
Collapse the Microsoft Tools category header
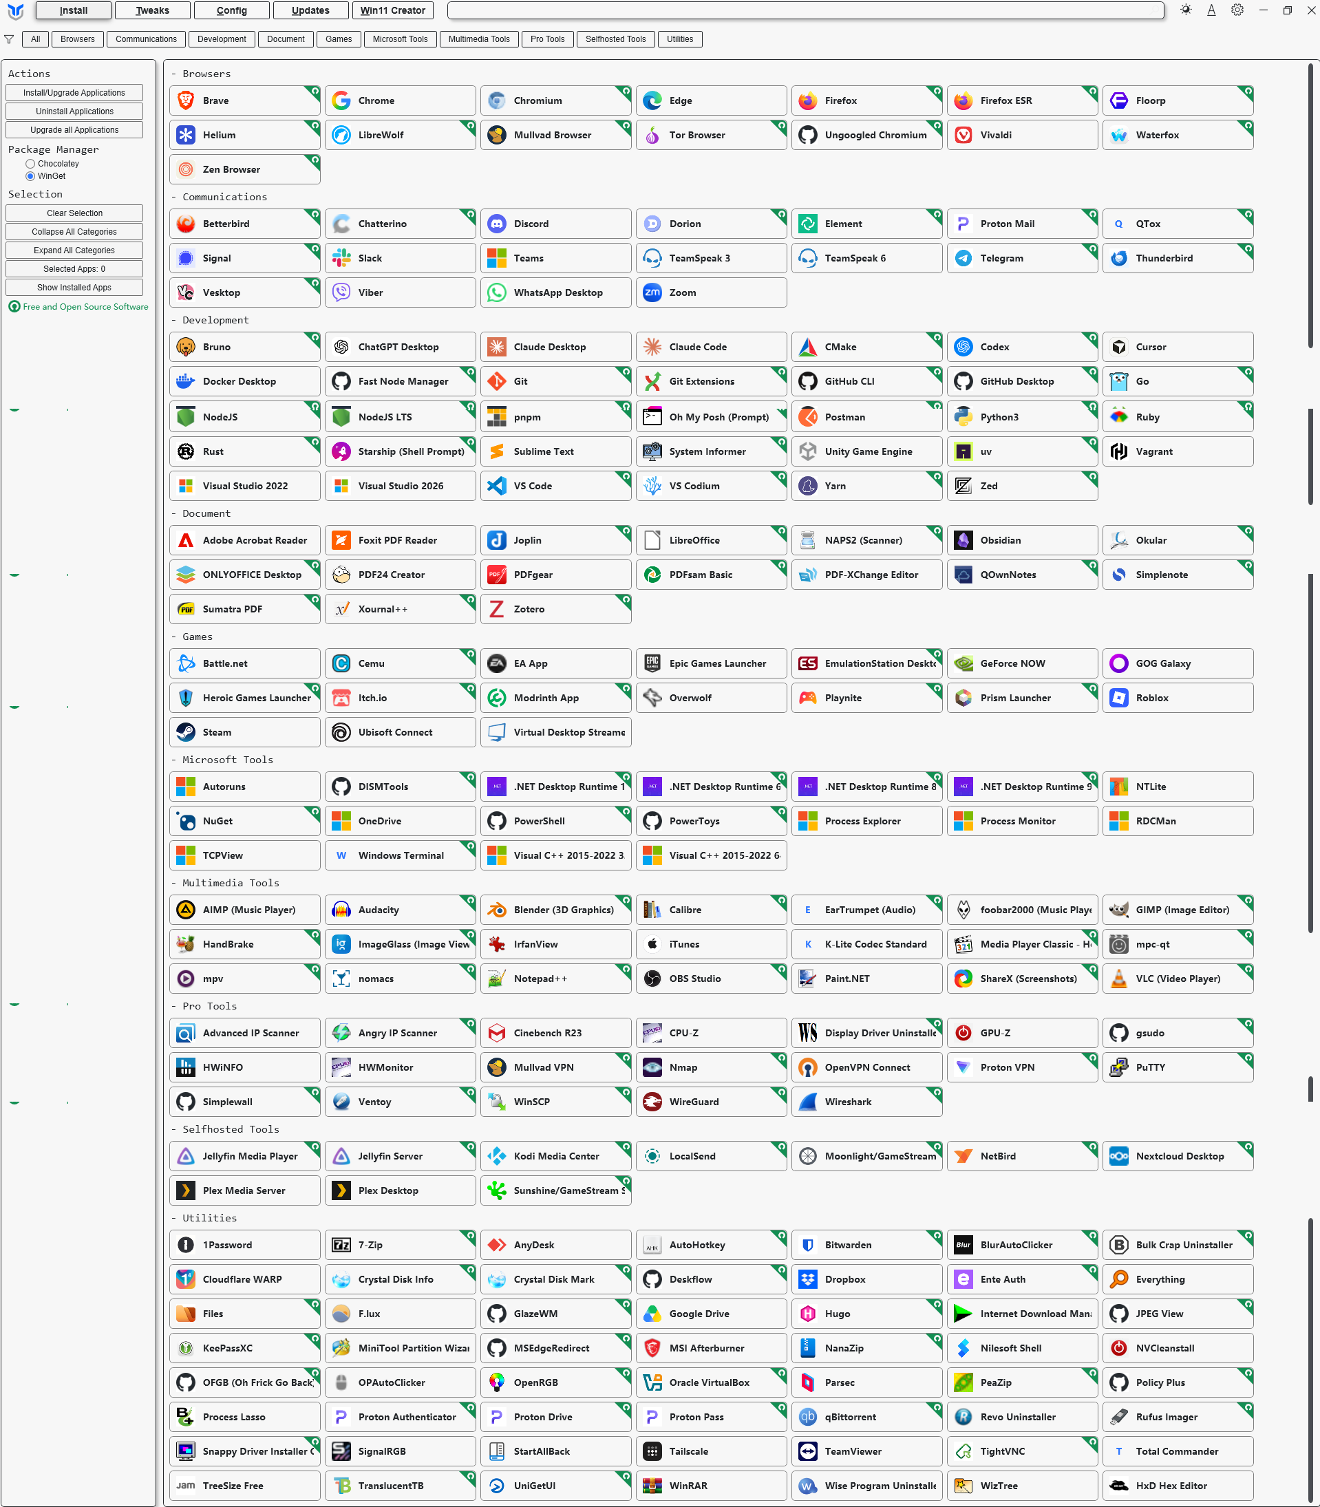[x=222, y=760]
